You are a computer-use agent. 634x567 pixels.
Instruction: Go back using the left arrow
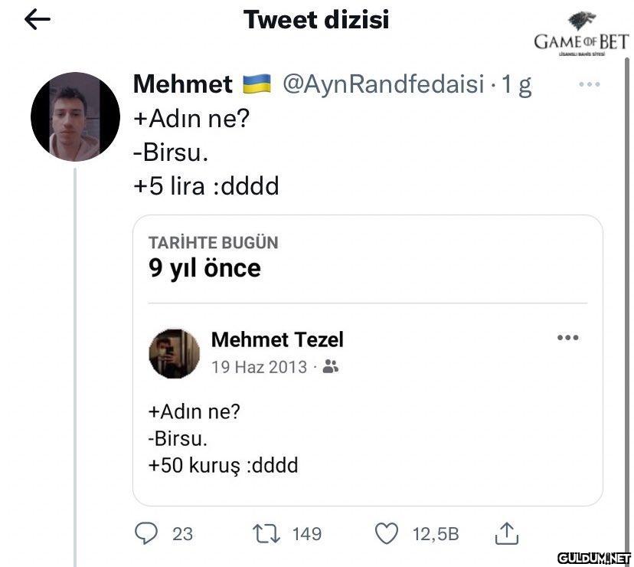click(x=37, y=20)
